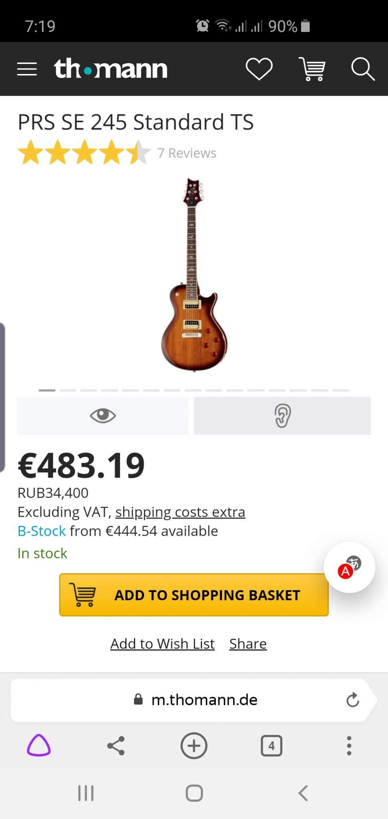Click Add to Shopping Basket button
The height and width of the screenshot is (819, 388).
pyautogui.click(x=194, y=595)
